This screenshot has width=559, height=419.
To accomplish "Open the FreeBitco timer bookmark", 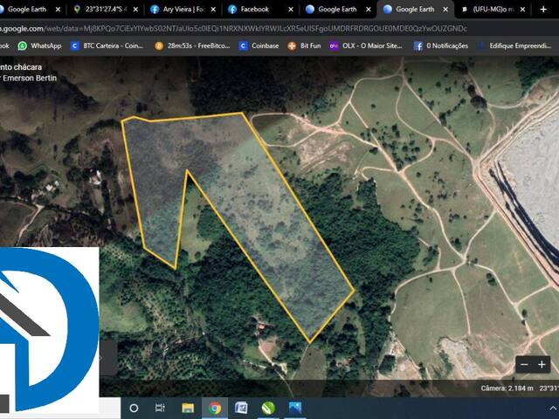I will (x=192, y=45).
